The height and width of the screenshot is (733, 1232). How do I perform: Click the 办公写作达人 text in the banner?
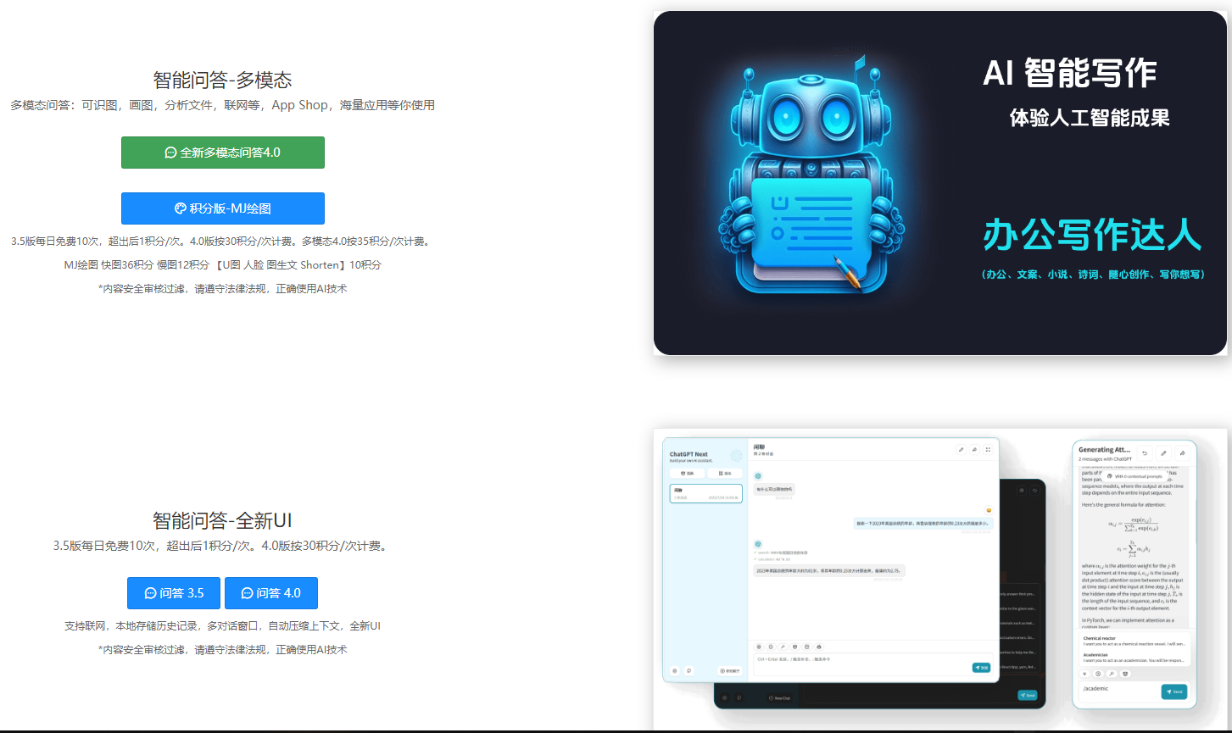1092,235
